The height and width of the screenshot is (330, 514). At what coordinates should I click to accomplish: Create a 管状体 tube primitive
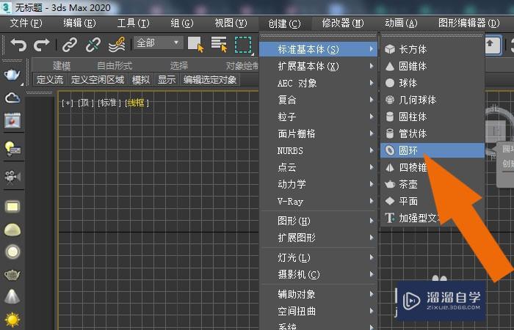click(432, 133)
